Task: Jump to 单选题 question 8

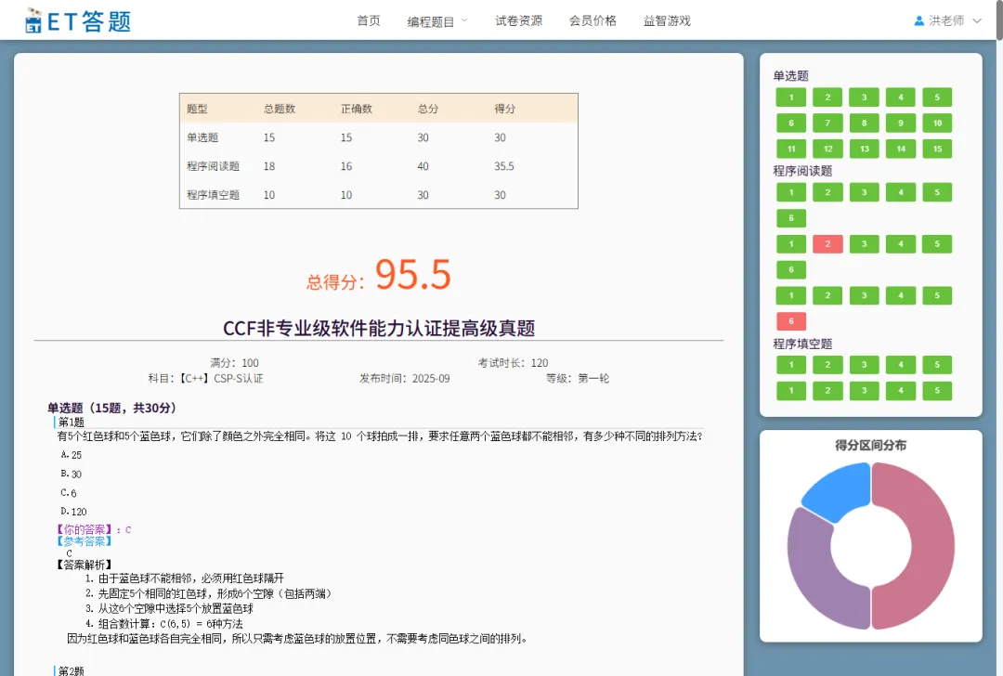Action: (864, 122)
